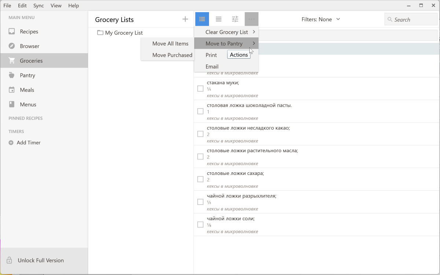Open the Meals calendar icon
Screen dimensions: 440x275
pos(12,90)
